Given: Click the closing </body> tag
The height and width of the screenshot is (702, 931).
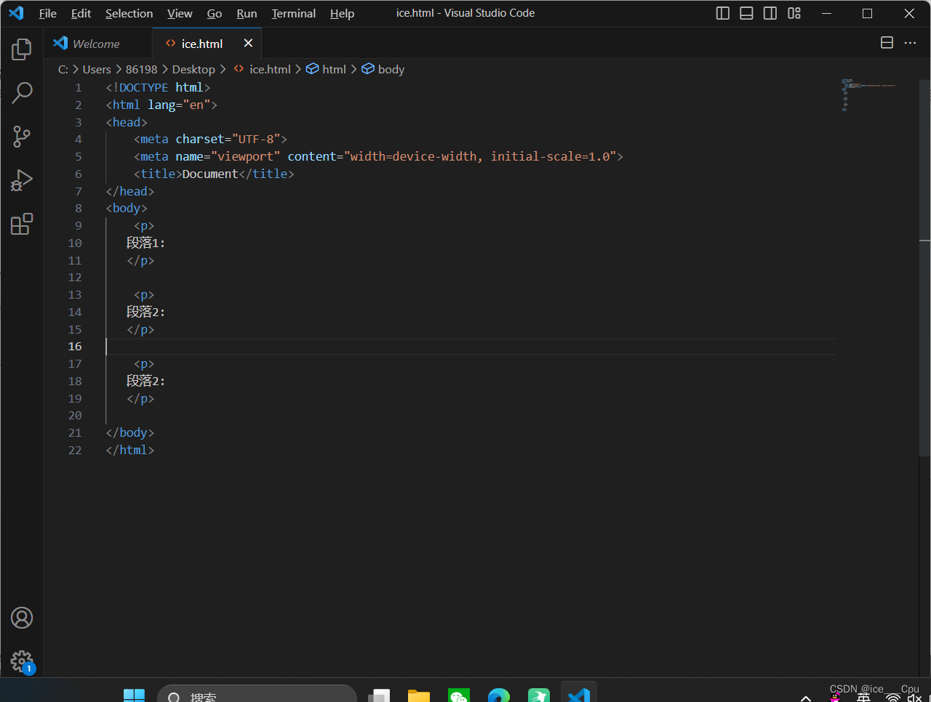Looking at the screenshot, I should point(129,432).
